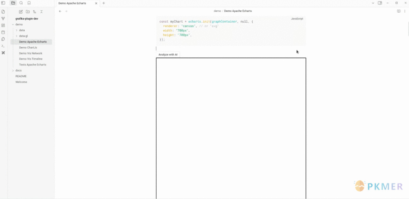Click the crossed-tools plugin ribbon icon
Image resolution: width=409 pixels, height=199 pixels.
(x=3, y=53)
